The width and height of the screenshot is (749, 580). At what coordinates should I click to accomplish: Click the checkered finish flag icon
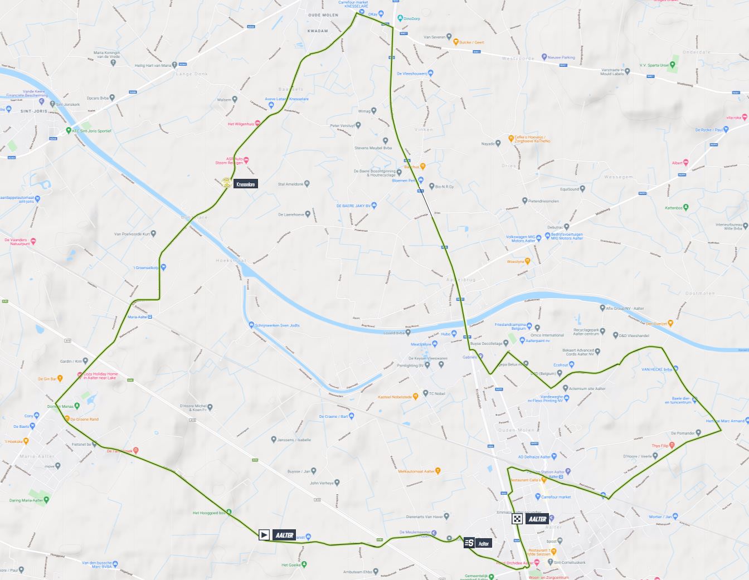(x=518, y=519)
